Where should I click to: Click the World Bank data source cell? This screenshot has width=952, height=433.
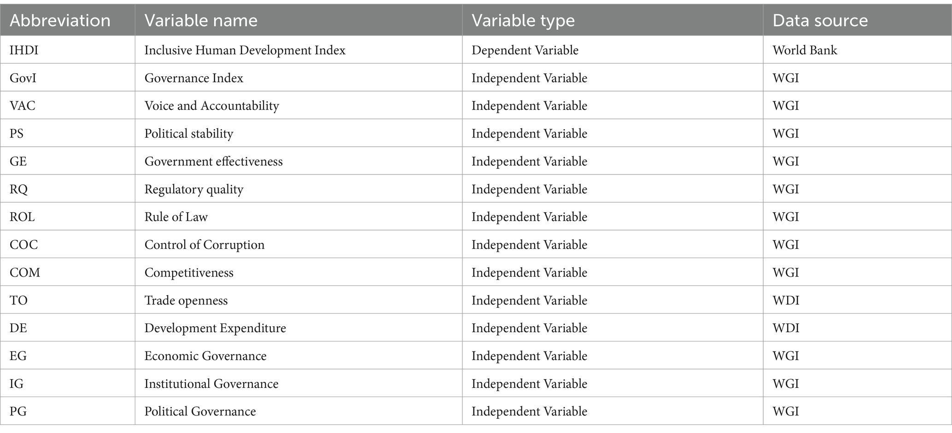click(858, 50)
